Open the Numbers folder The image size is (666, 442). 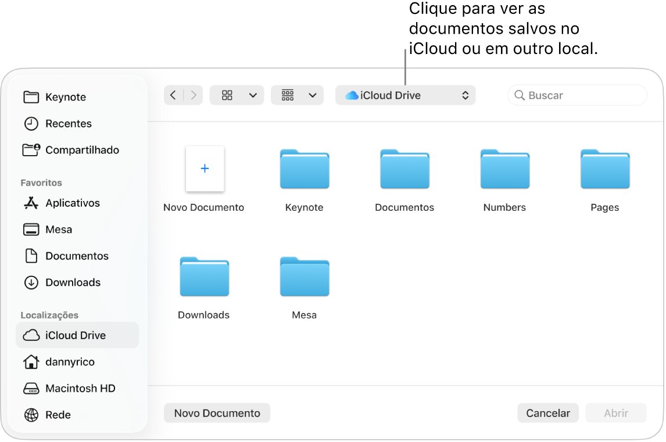coord(504,170)
